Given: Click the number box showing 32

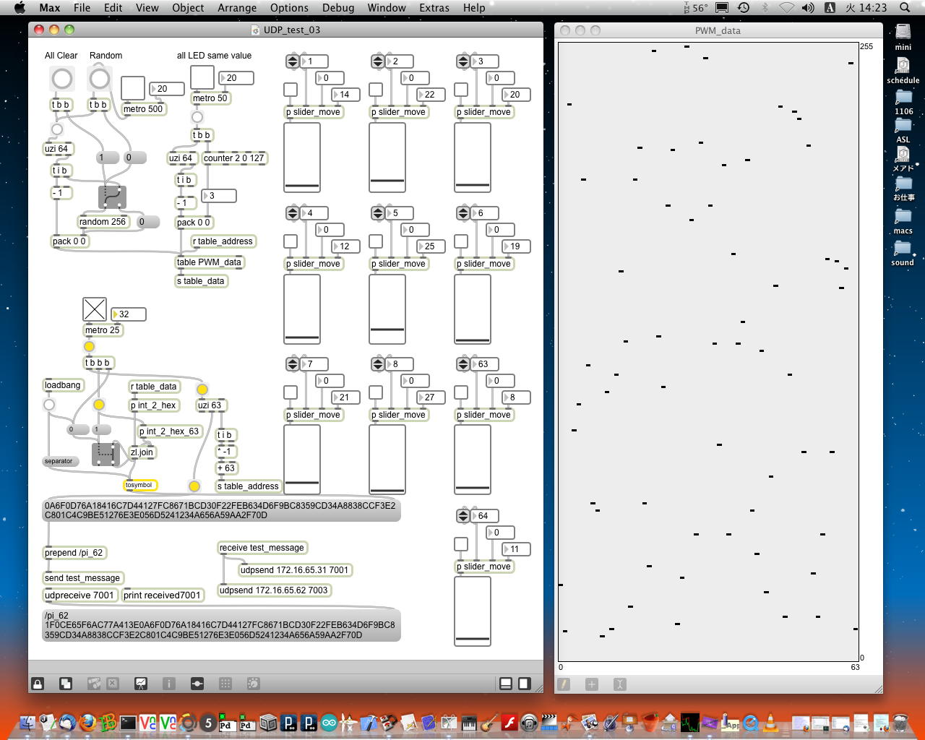Looking at the screenshot, I should [x=129, y=314].
